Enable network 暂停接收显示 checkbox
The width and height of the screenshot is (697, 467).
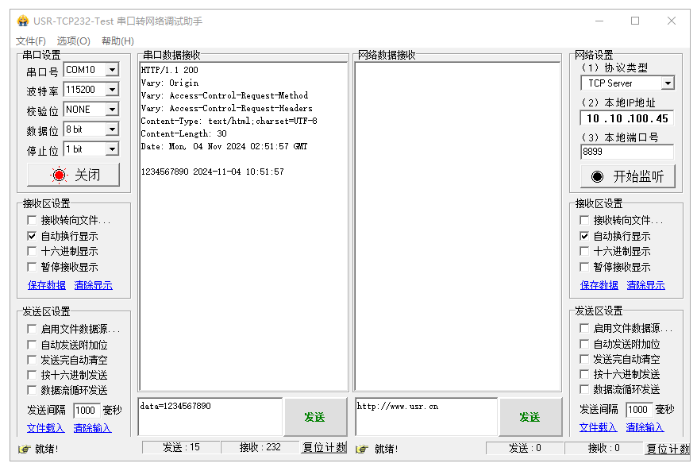(x=584, y=267)
